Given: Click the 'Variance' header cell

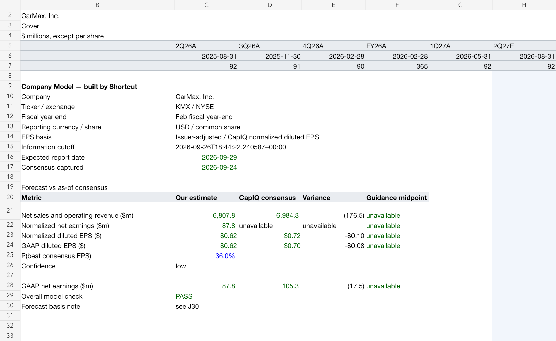Looking at the screenshot, I should pos(333,198).
